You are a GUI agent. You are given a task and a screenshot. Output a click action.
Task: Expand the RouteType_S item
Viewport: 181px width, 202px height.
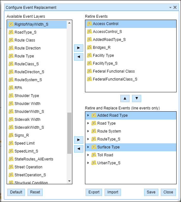88,139
